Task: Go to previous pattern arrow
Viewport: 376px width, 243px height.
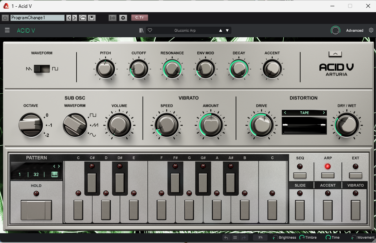Action: pos(54,166)
